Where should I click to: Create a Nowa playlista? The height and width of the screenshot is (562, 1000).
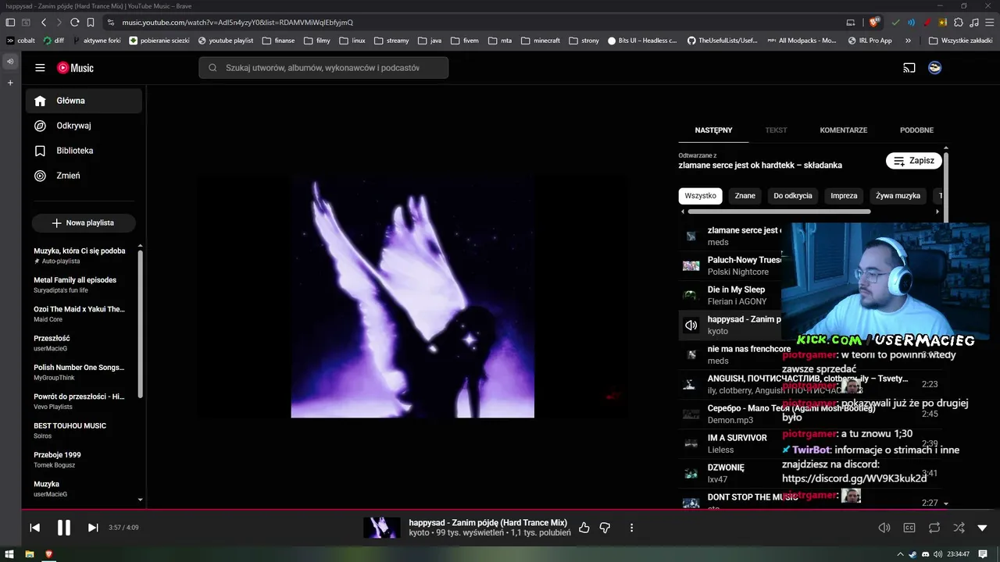coord(84,223)
